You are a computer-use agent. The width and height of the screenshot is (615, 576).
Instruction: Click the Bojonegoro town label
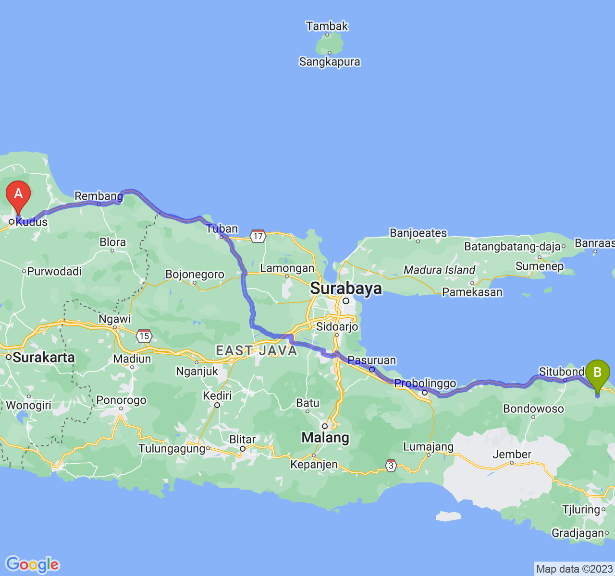195,275
